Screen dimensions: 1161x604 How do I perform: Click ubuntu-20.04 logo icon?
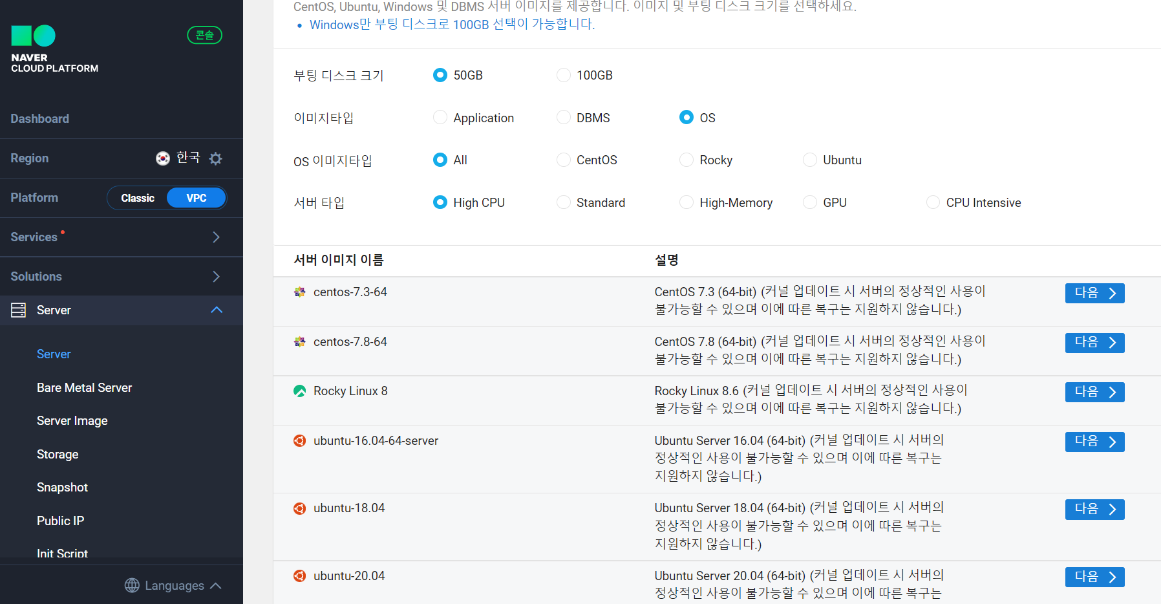(300, 576)
